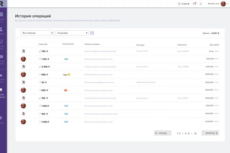Click the Twitch icon in sidebar
Screen dimensions: 230x153
click(1, 42)
